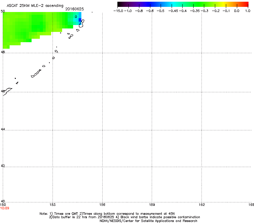Click the NOAA/NESDIS credit line
The height and width of the screenshot is (223, 254).
click(148, 221)
